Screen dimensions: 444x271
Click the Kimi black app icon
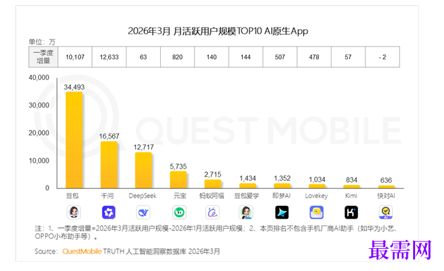coord(351,212)
